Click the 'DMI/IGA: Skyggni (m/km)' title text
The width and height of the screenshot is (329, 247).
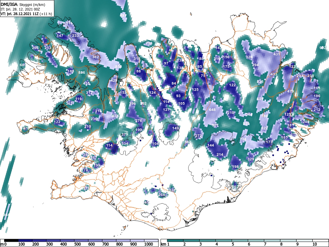(23, 4)
